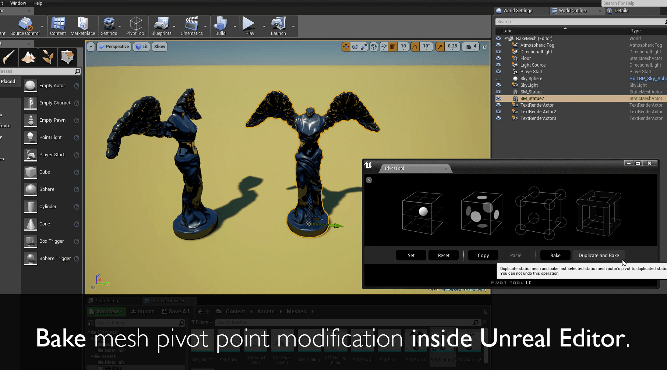667x370 pixels.
Task: Open Perspective view type dropdown
Action: pyautogui.click(x=114, y=47)
